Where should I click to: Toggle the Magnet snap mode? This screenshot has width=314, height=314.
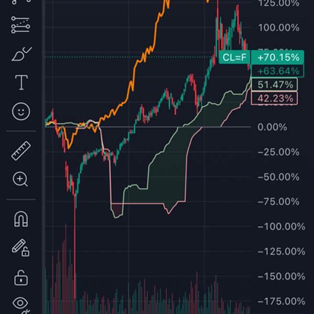[20, 219]
